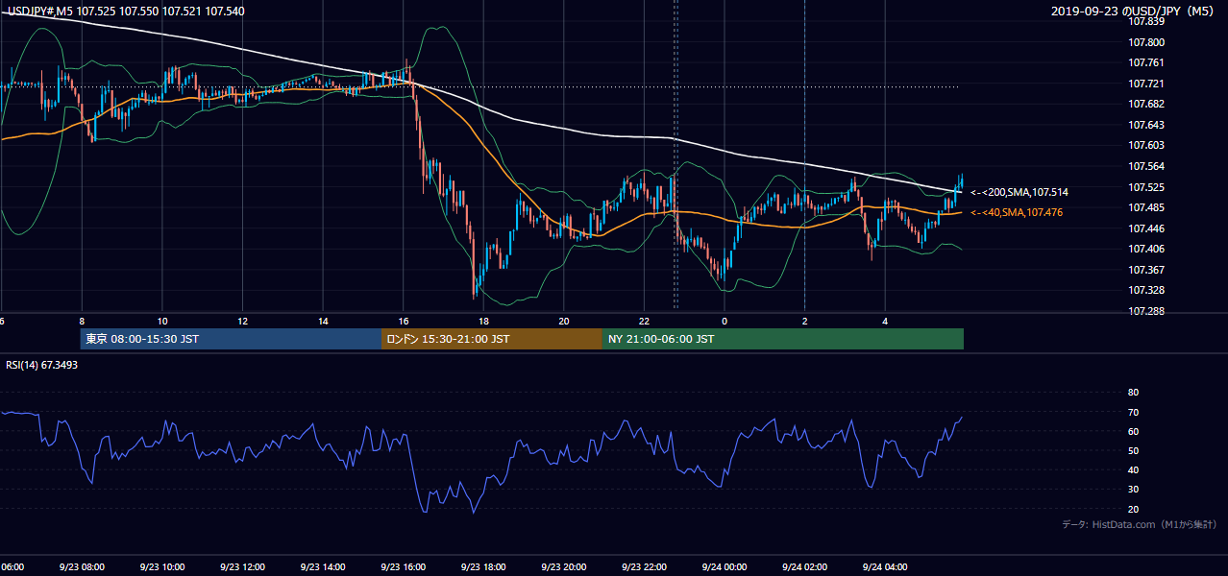
Task: Click the 2019-09-23 USD/JPY (M5) chart title
Action: [1133, 12]
